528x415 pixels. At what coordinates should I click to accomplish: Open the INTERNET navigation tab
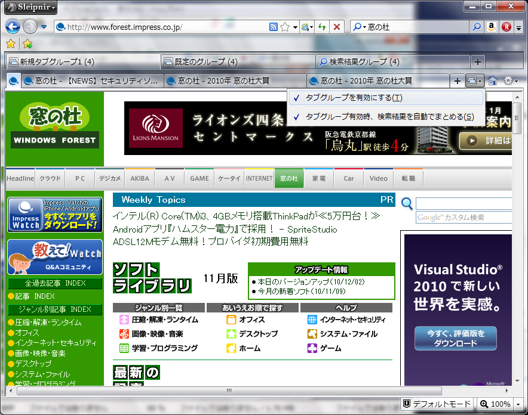259,178
